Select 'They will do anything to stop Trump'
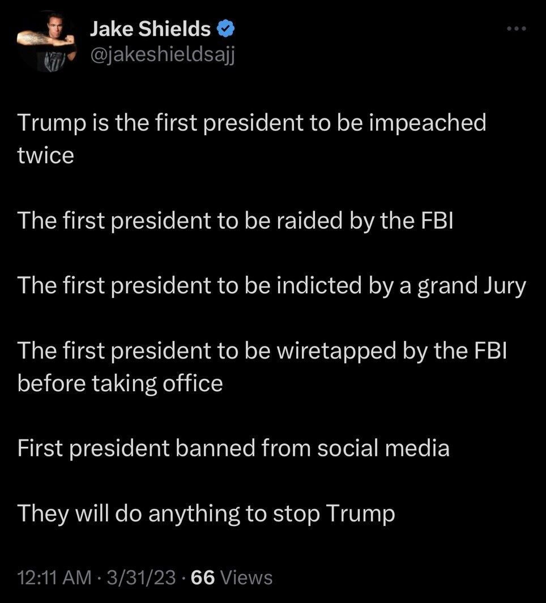The width and height of the screenshot is (546, 603). click(206, 514)
